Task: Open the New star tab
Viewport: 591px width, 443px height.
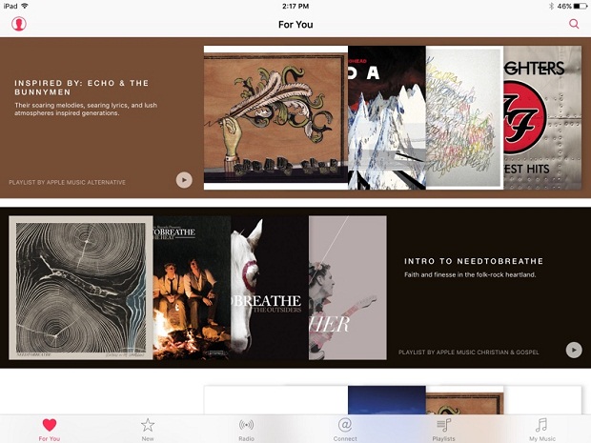Action: click(148, 430)
